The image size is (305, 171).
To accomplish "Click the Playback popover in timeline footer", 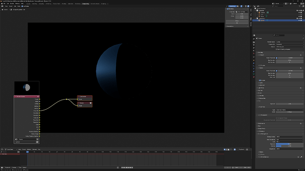I will 8,167.
